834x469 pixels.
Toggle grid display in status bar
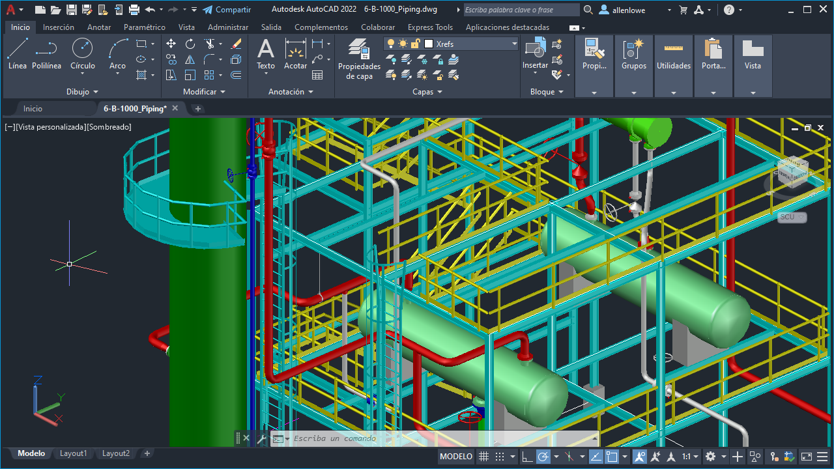483,457
